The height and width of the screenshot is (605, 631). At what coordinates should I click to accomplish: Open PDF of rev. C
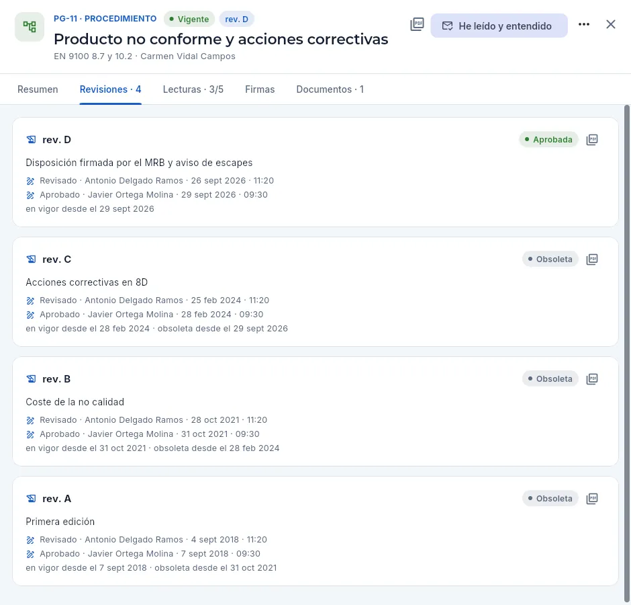coord(592,259)
